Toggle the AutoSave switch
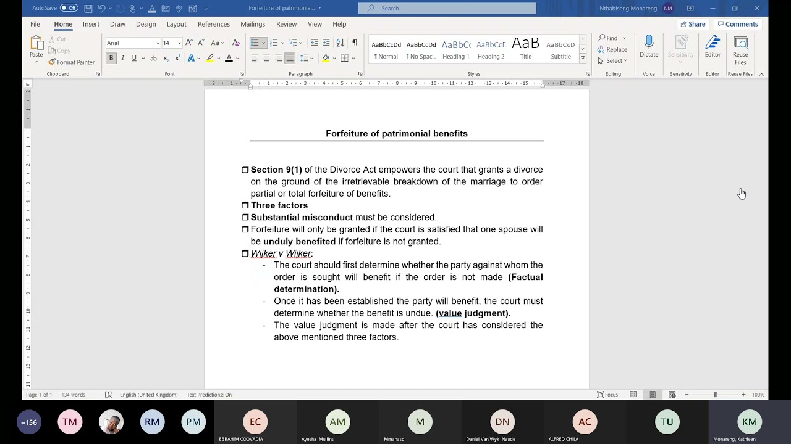Image resolution: width=791 pixels, height=444 pixels. 69,8
